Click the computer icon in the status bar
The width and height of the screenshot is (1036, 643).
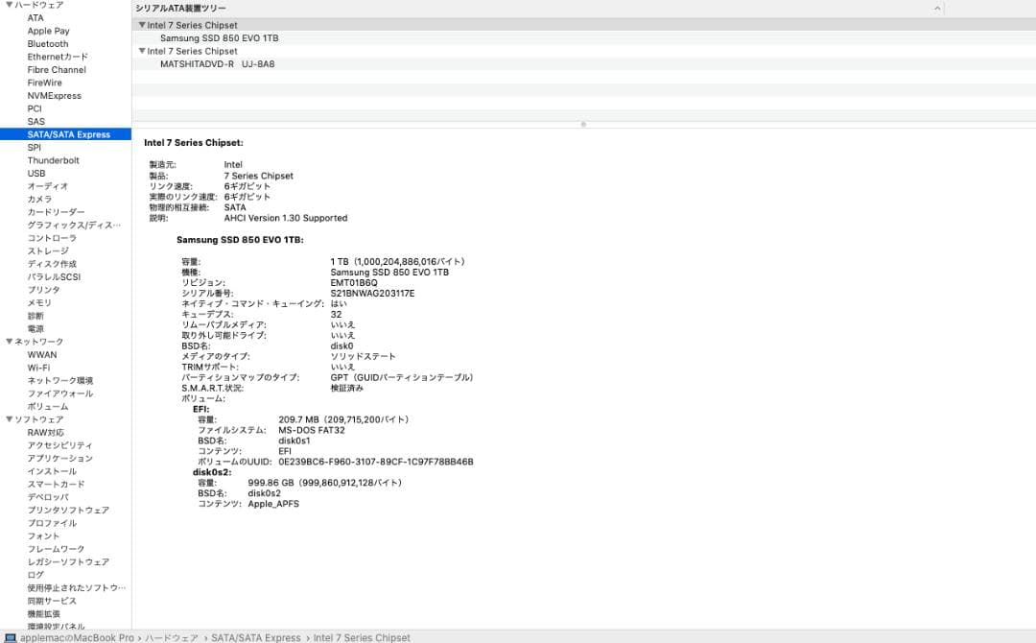[x=8, y=636]
